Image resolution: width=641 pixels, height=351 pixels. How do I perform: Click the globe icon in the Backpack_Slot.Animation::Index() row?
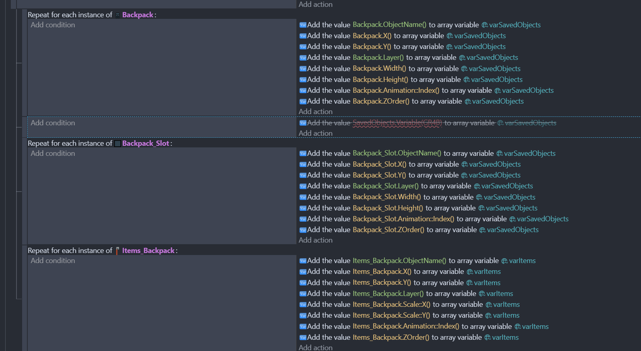pyautogui.click(x=512, y=219)
